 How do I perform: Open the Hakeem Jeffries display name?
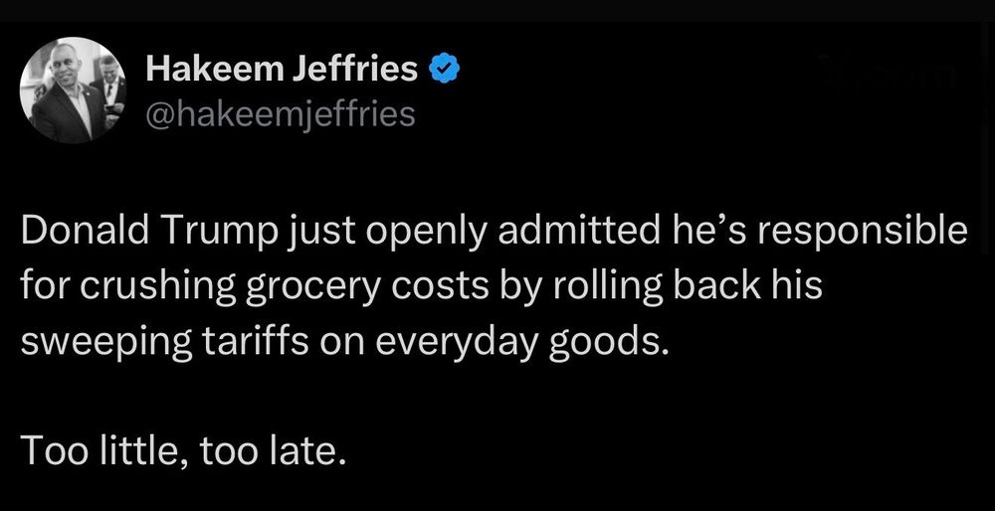(282, 69)
